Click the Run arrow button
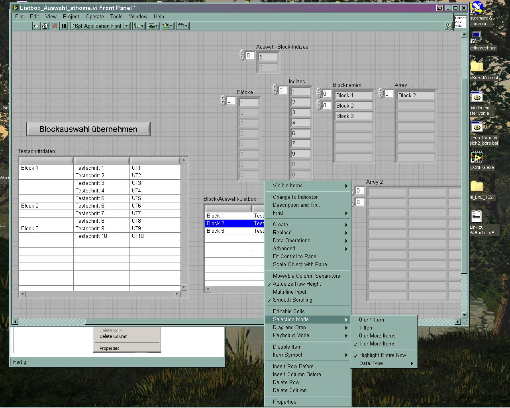The height and width of the screenshot is (408, 510). (x=36, y=26)
